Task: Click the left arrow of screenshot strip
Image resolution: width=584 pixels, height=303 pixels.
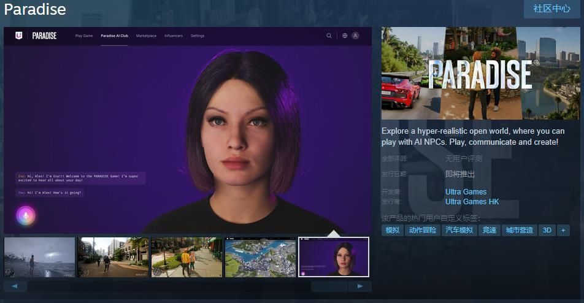Action: pos(15,286)
